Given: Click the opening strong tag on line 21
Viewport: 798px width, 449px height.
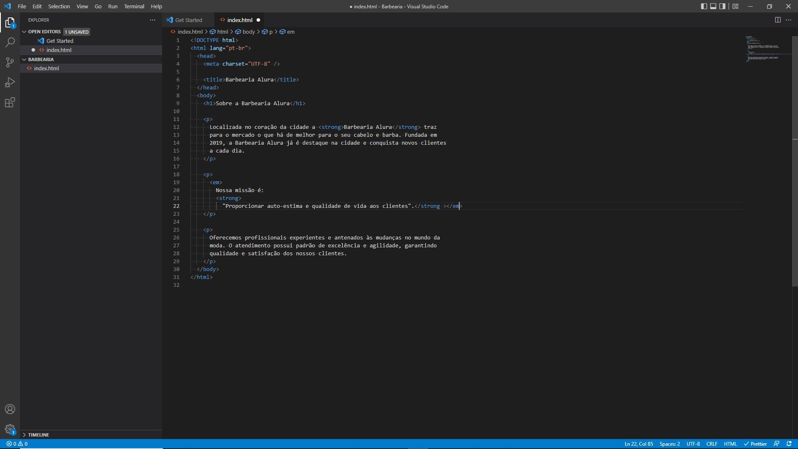Looking at the screenshot, I should click(229, 198).
